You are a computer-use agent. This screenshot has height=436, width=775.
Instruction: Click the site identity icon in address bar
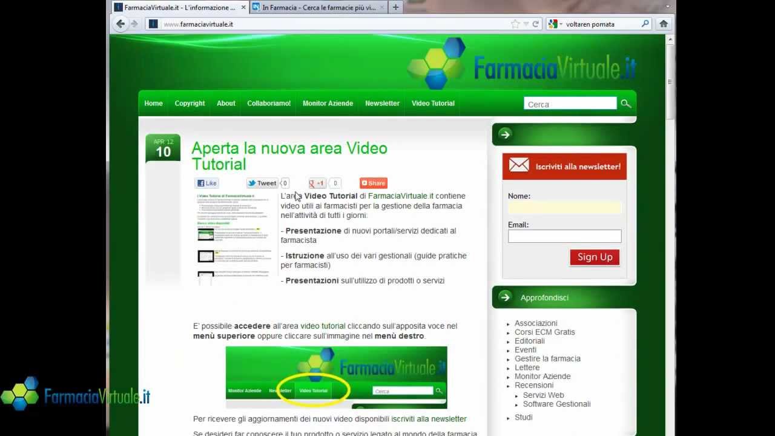pyautogui.click(x=153, y=24)
